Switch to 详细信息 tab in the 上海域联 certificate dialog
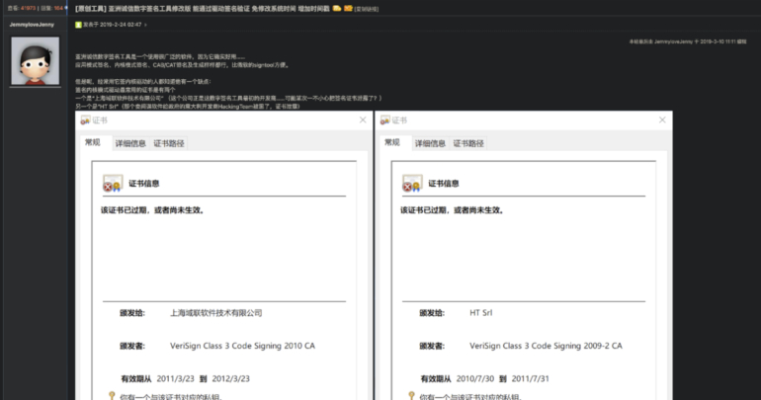 tap(130, 143)
